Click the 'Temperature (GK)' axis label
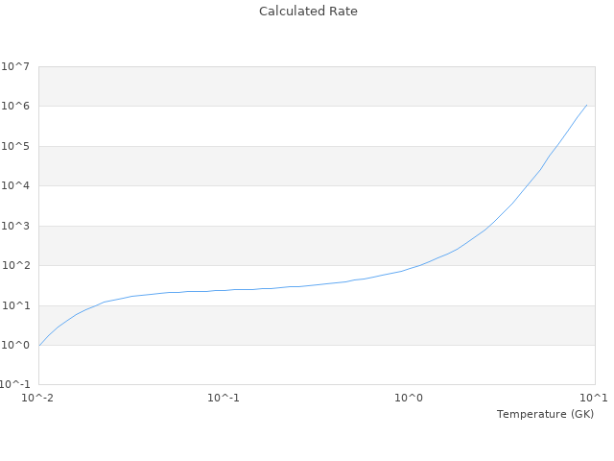This screenshot has height=461, width=614. tap(545, 414)
